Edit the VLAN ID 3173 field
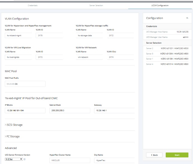This screenshot has height=164, width=193. click(x=49, y=57)
